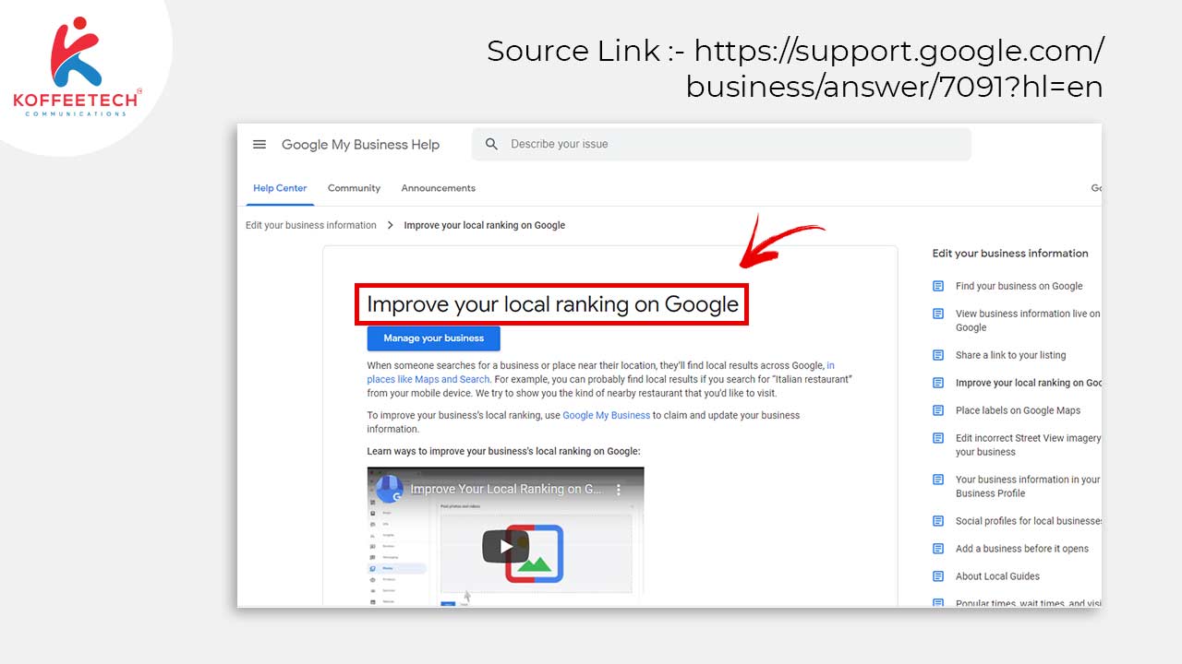Go to Edit your business information breadcrumb
Screen dimensions: 1182x664
tap(311, 225)
